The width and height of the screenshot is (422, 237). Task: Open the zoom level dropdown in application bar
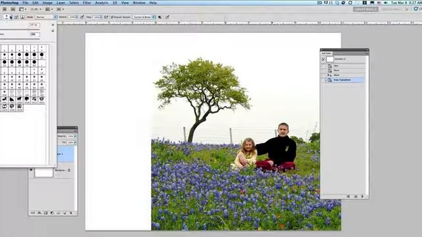tap(36, 9)
